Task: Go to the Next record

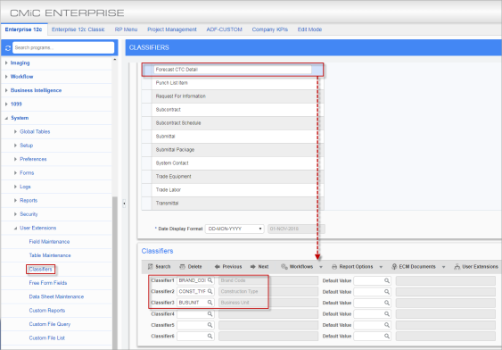Action: [259, 267]
